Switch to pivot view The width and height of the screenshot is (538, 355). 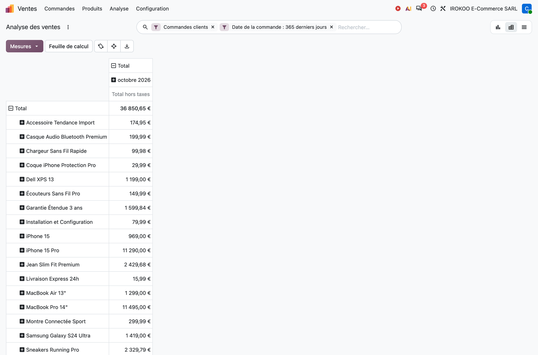(x=511, y=27)
